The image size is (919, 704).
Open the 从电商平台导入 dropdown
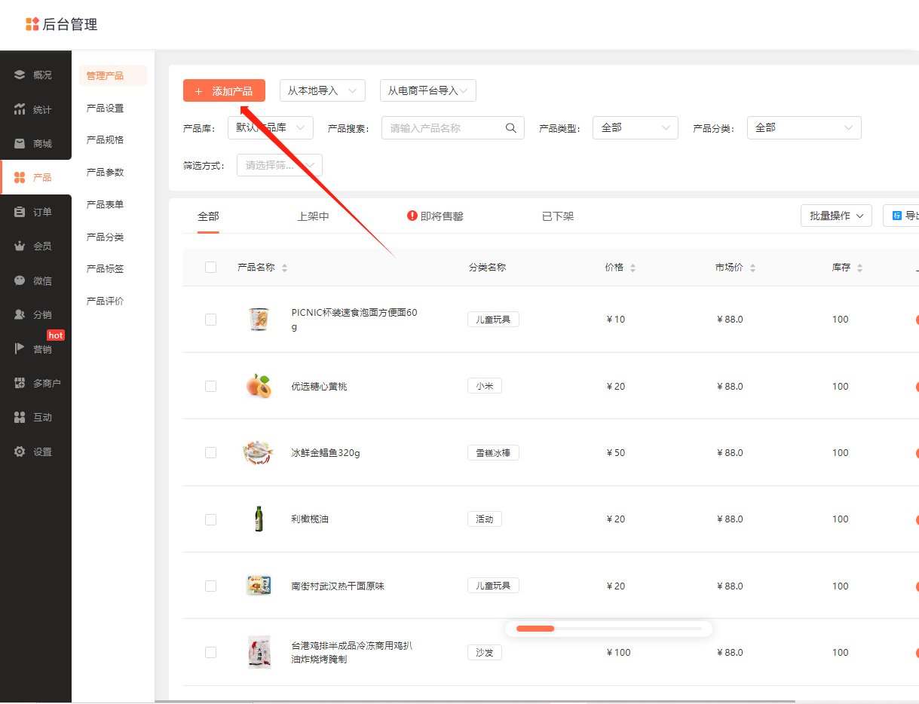[428, 90]
